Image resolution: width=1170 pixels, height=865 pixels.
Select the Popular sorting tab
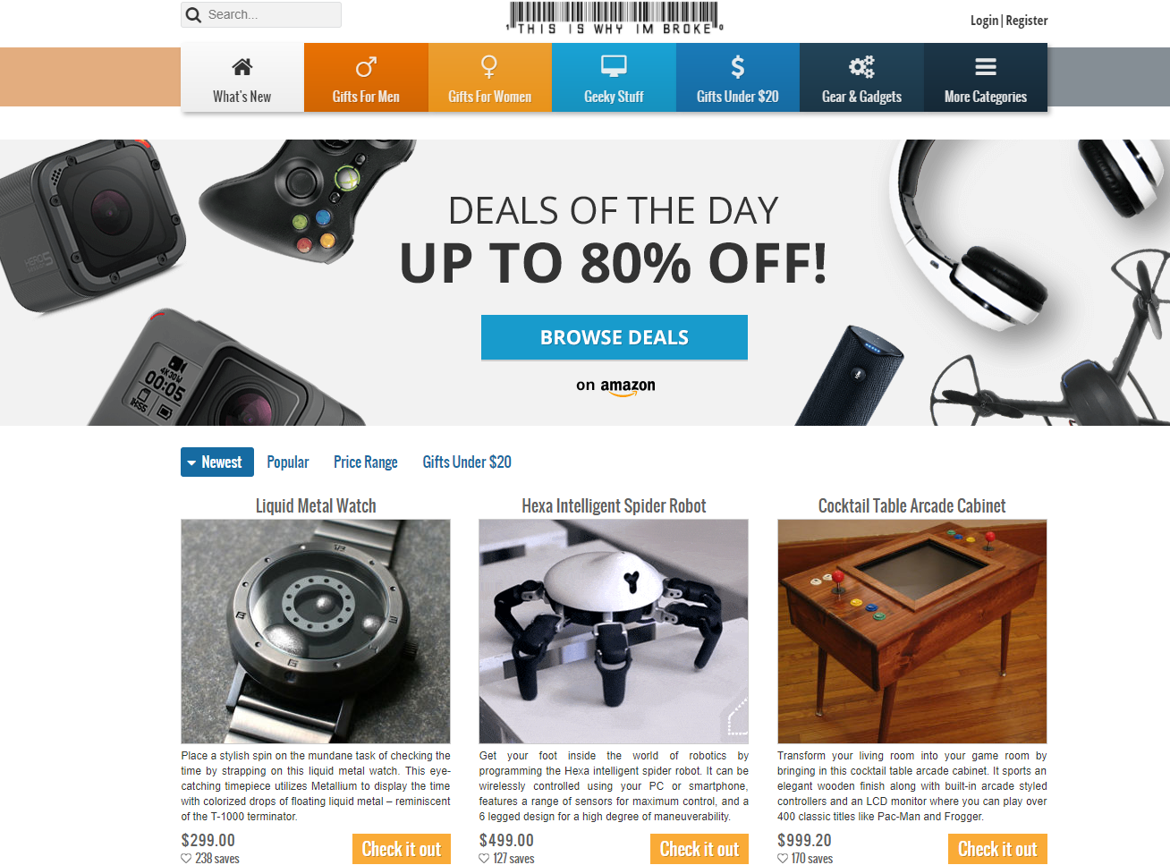288,462
